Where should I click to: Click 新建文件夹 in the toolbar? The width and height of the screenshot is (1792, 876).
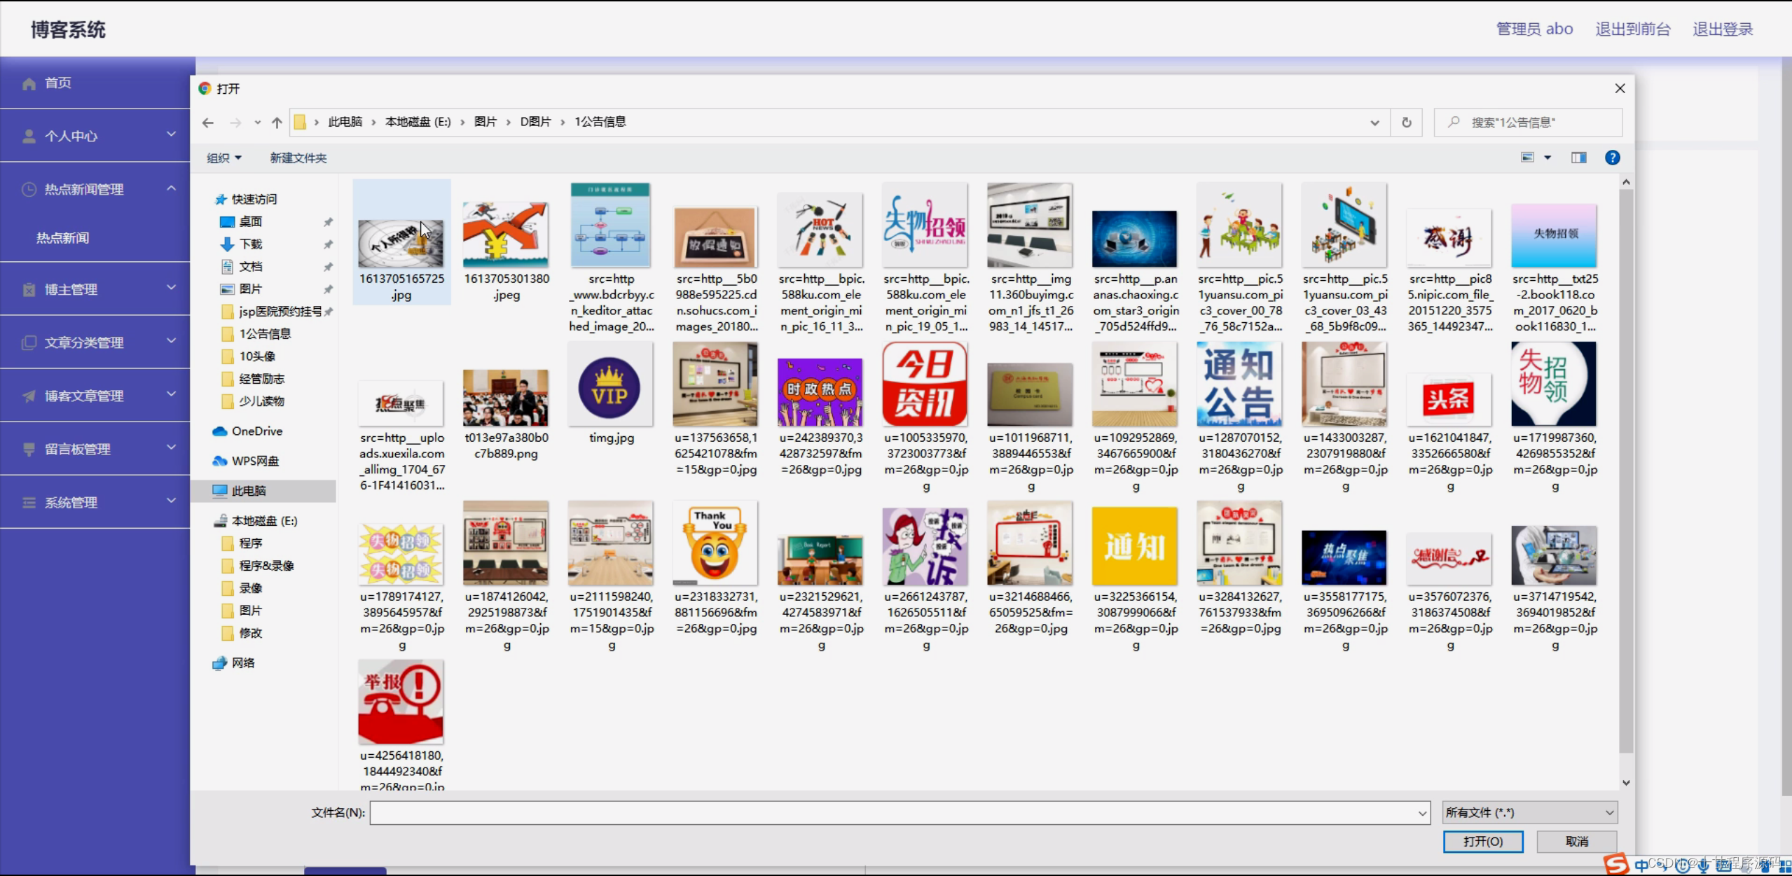tap(298, 158)
